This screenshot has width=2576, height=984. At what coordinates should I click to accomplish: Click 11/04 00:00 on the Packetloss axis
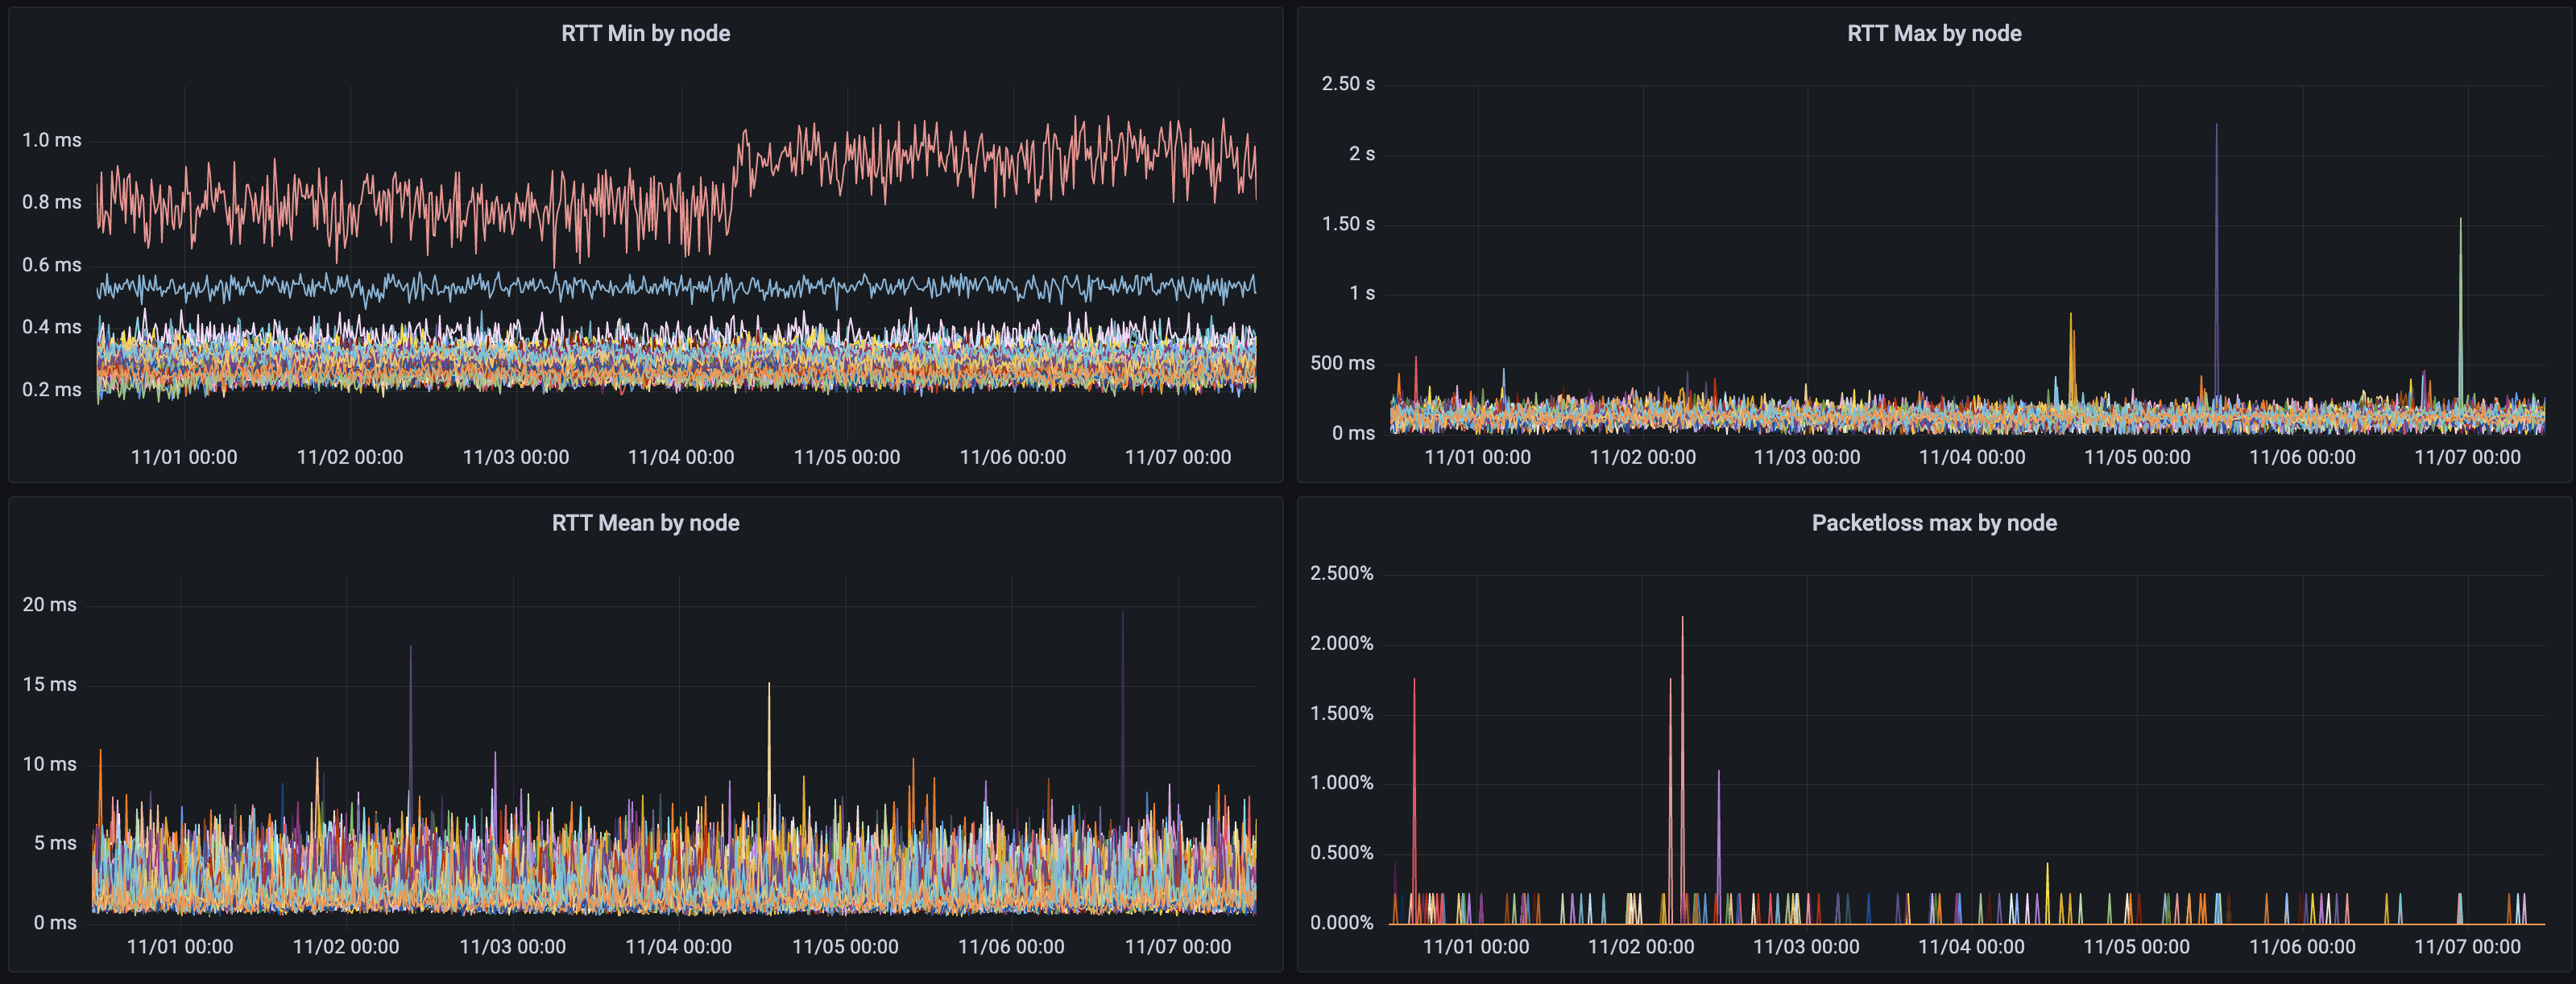click(x=1971, y=947)
